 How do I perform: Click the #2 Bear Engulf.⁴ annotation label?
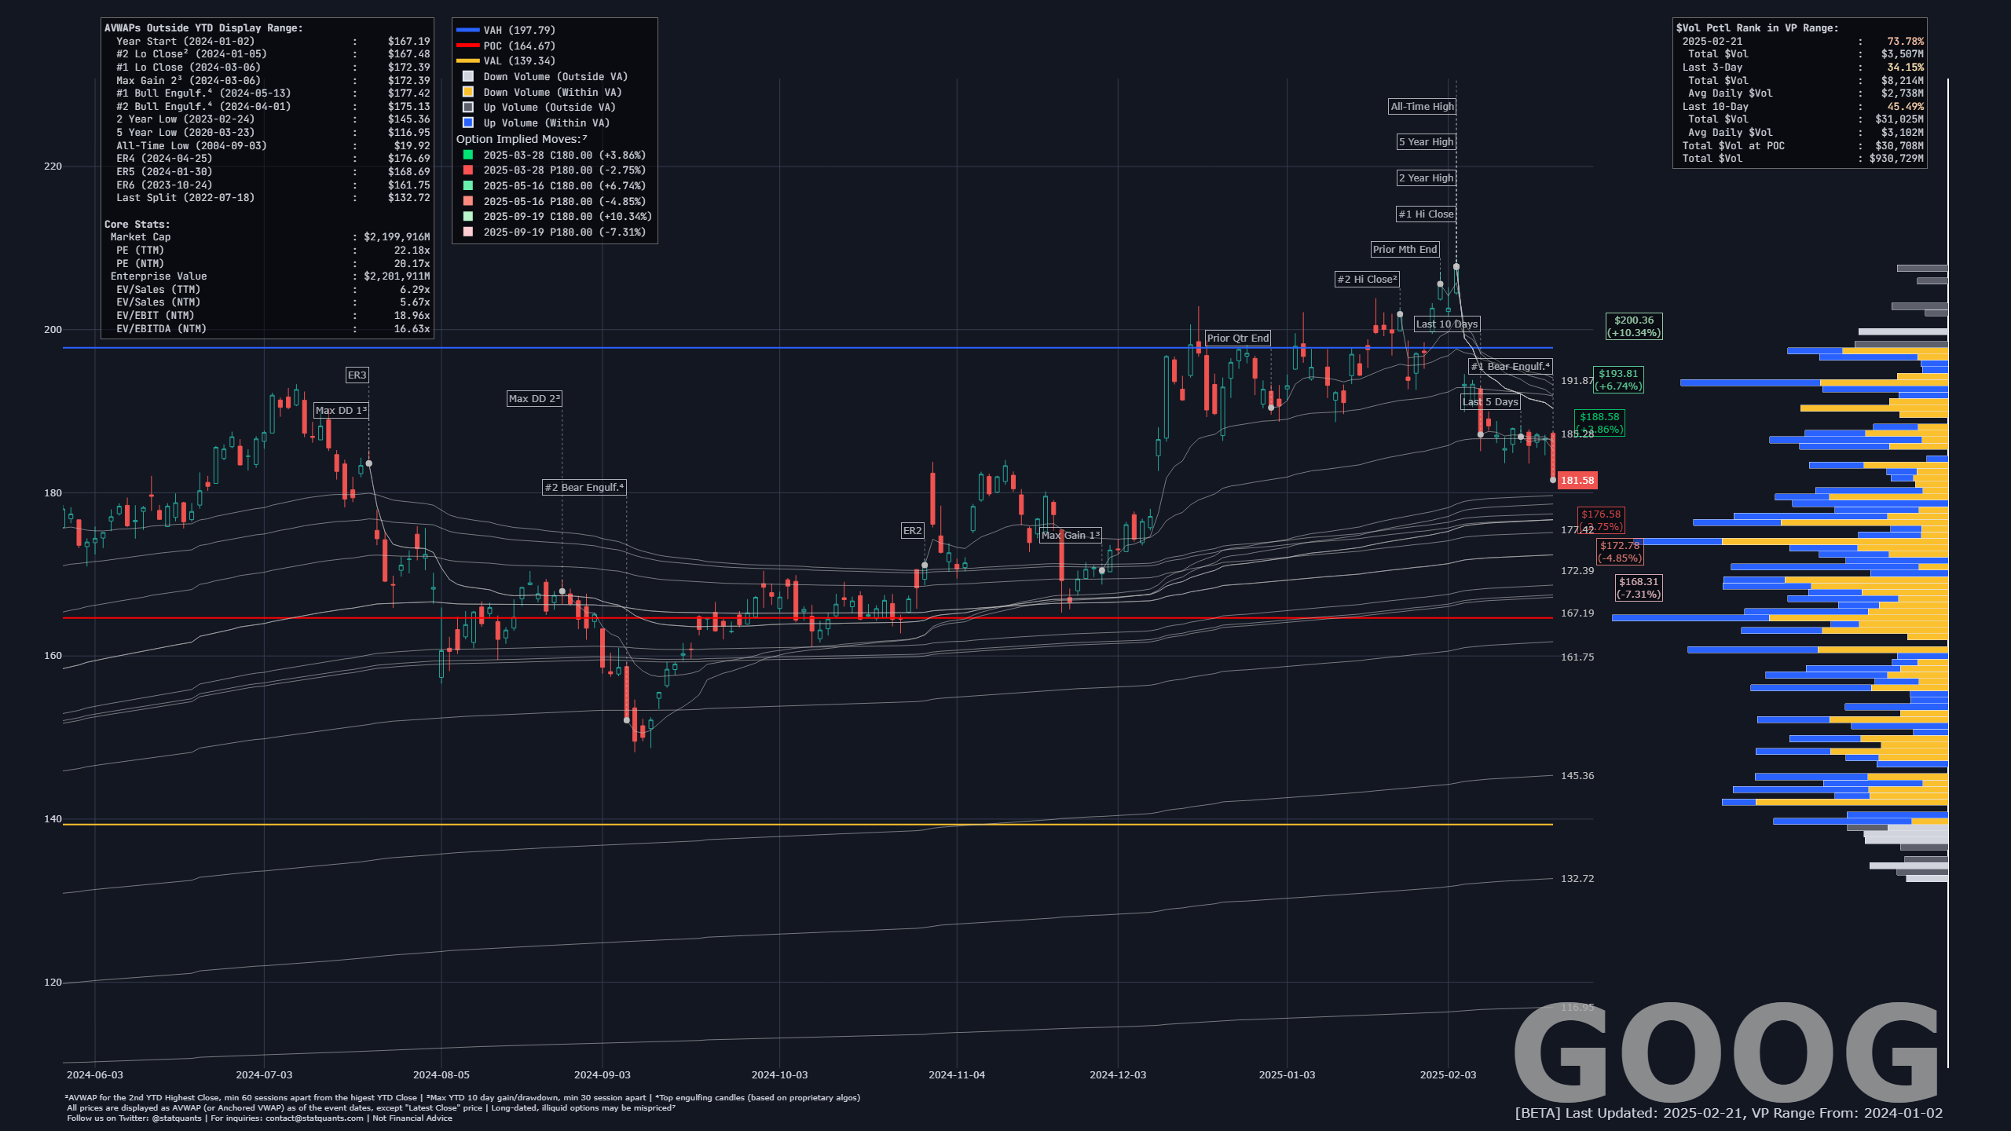click(x=584, y=488)
